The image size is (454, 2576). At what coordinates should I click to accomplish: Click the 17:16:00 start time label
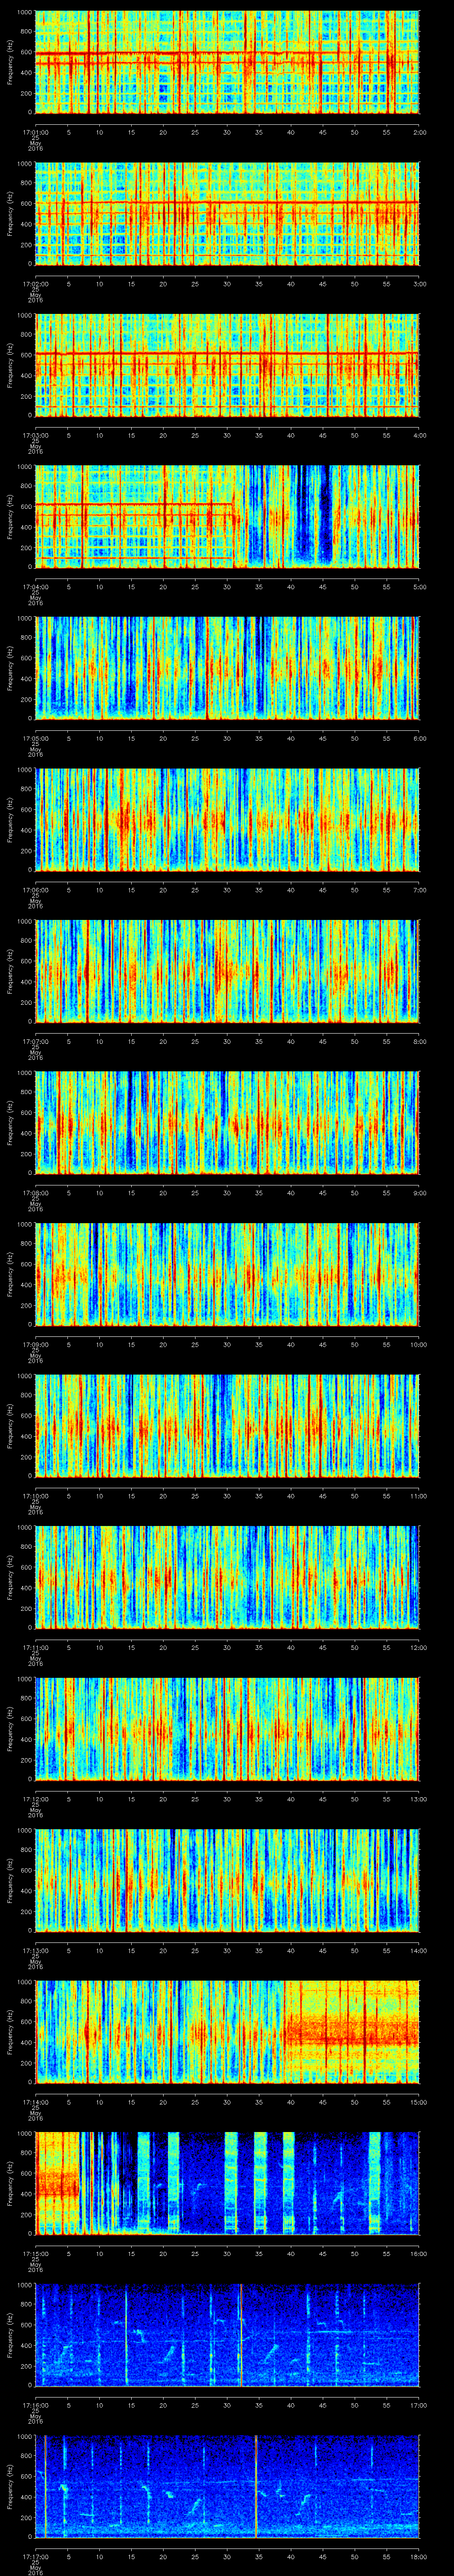[35, 2404]
